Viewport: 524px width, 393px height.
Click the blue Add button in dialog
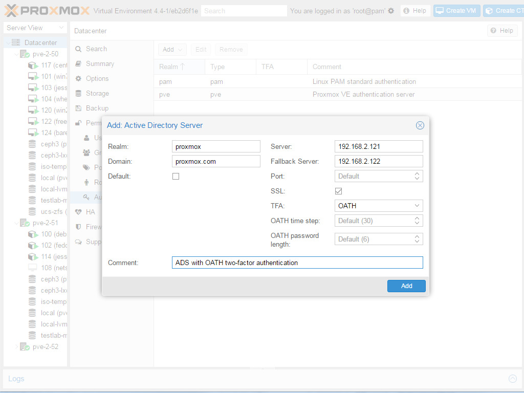coord(406,286)
